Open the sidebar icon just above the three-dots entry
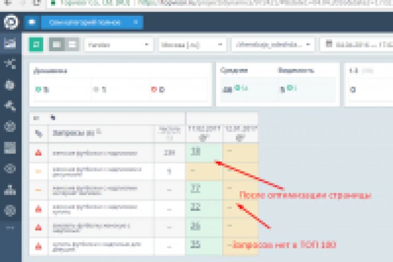This screenshot has width=393, height=262. 10,210
